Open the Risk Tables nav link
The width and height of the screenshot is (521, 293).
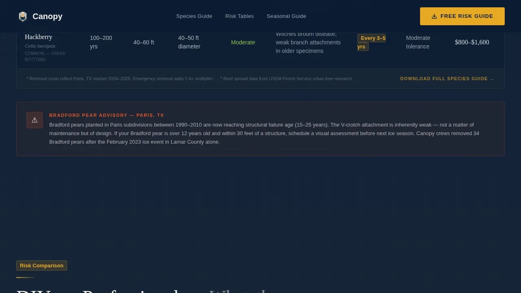239,16
